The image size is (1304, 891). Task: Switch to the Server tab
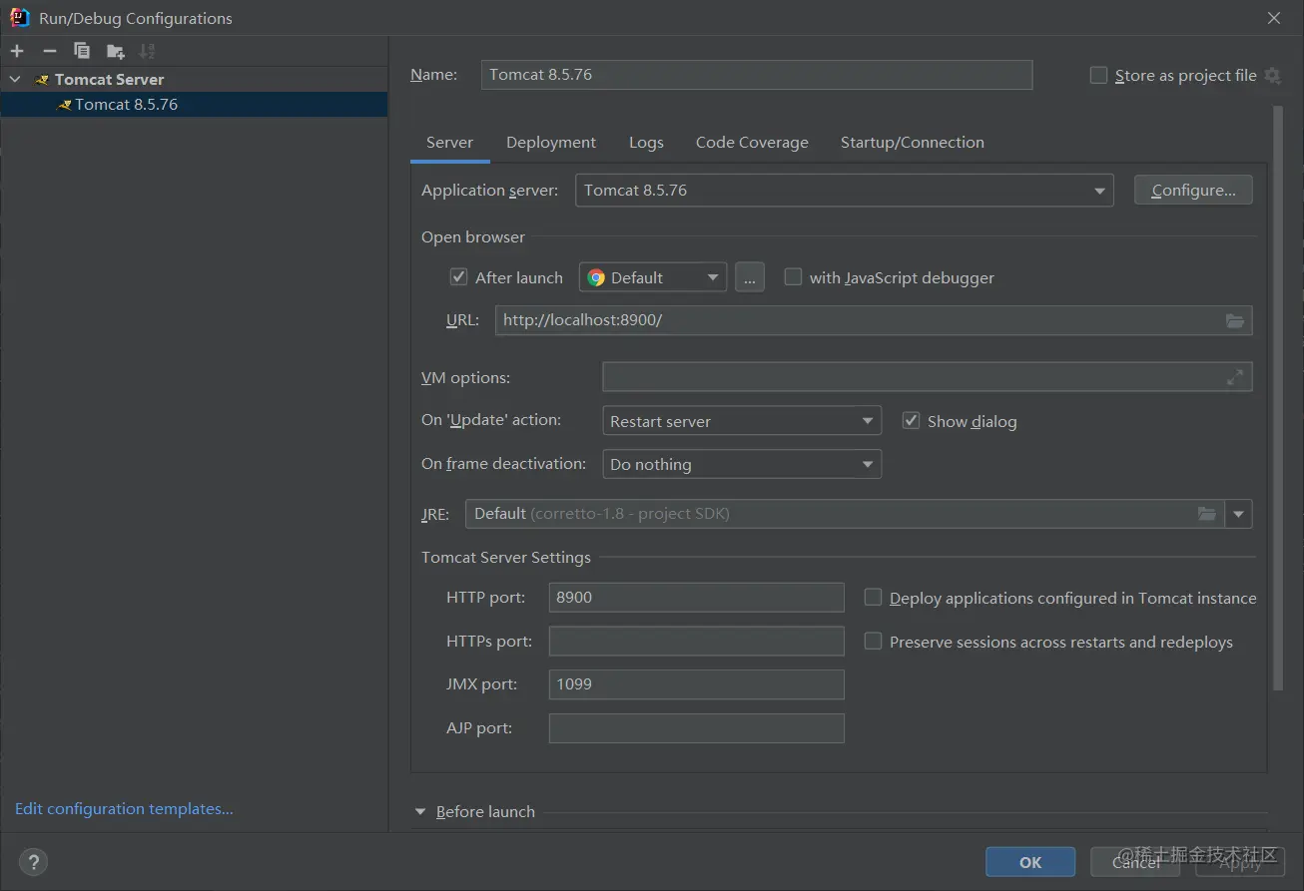(449, 143)
